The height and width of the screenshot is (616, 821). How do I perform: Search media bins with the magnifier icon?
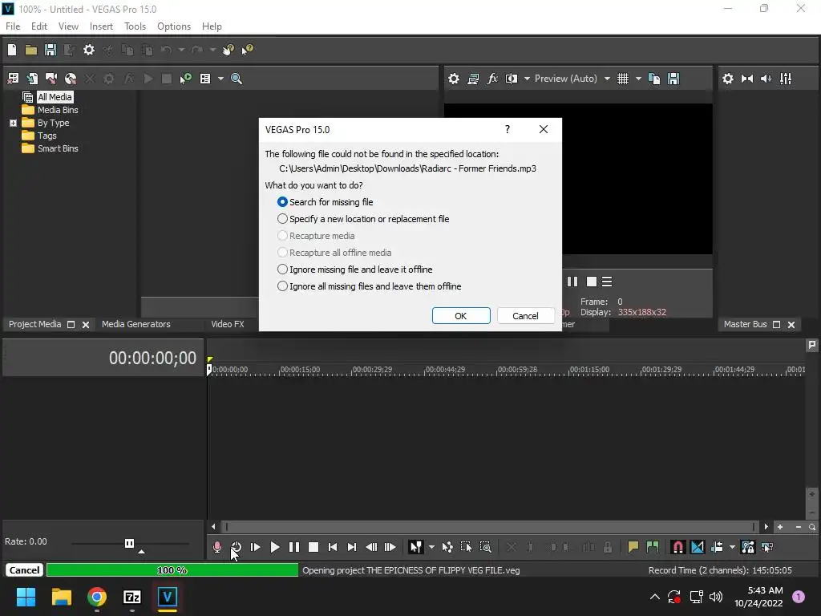(x=237, y=79)
